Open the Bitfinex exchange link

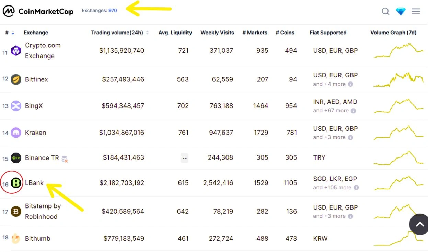click(x=36, y=79)
